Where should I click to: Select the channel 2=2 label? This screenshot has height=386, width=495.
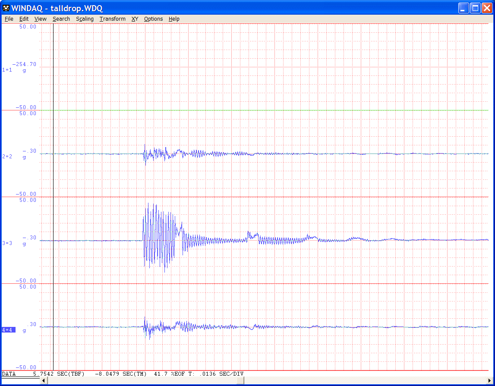tap(7, 157)
